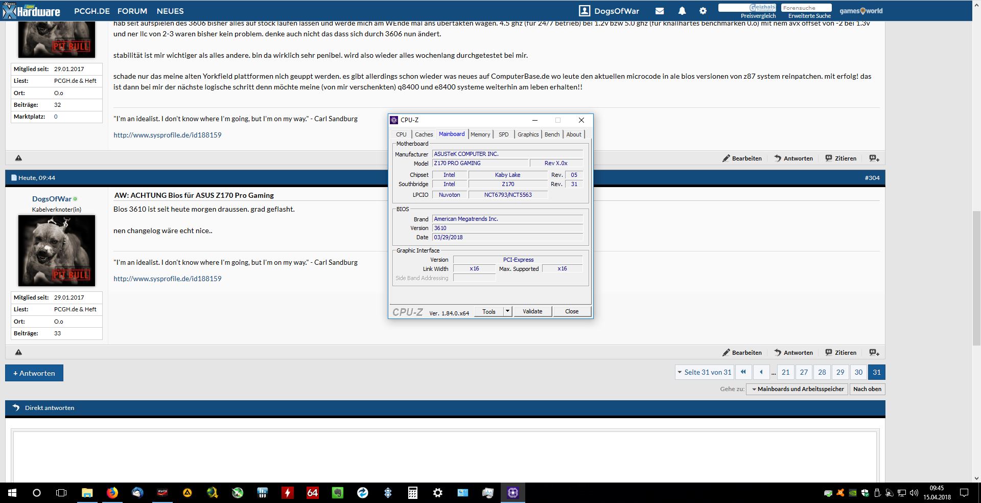Open the NEUES menu in the site header
981x503 pixels.
(170, 11)
